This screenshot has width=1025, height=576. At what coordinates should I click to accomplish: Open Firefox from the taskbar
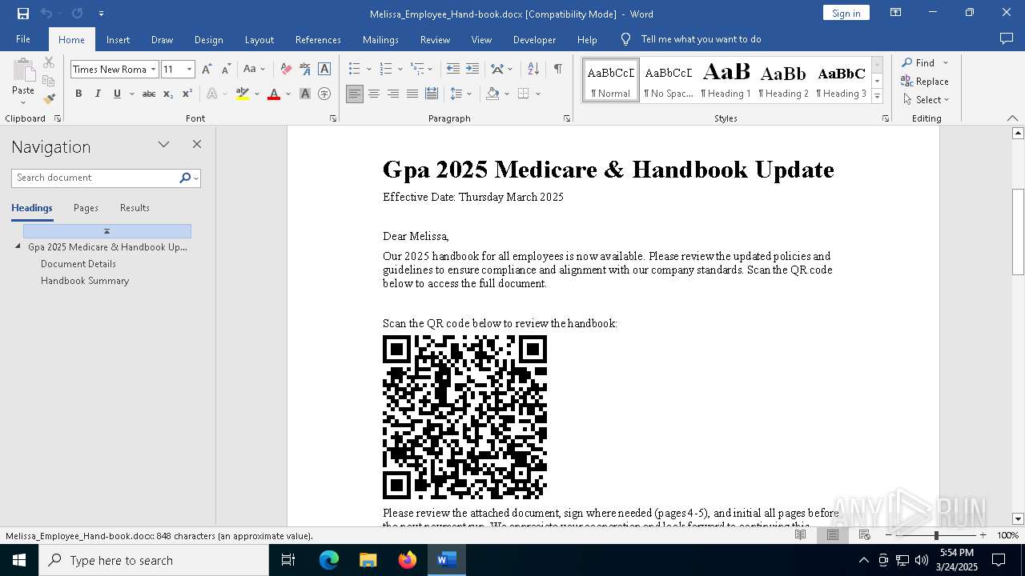click(408, 560)
